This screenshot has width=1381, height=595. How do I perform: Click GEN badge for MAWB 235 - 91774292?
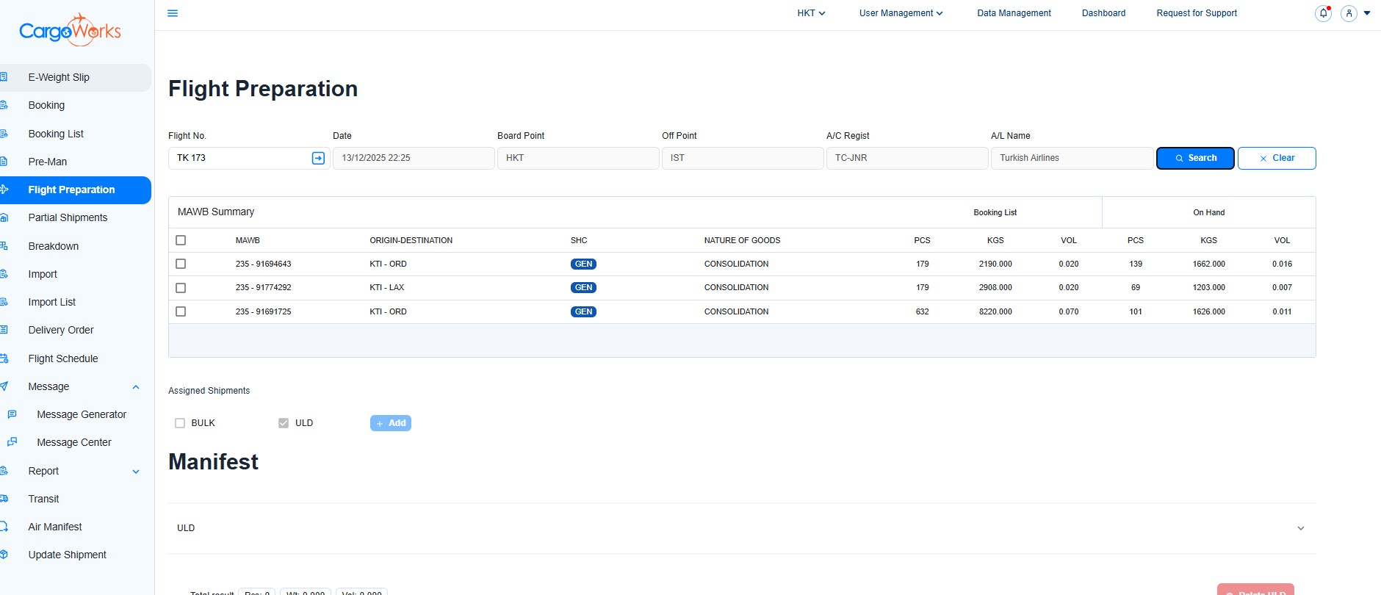coord(583,288)
